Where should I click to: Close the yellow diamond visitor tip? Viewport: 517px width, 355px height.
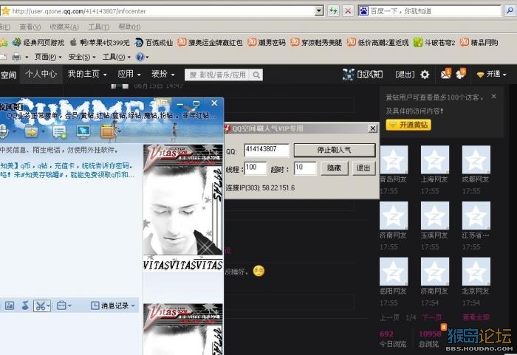pos(493,96)
